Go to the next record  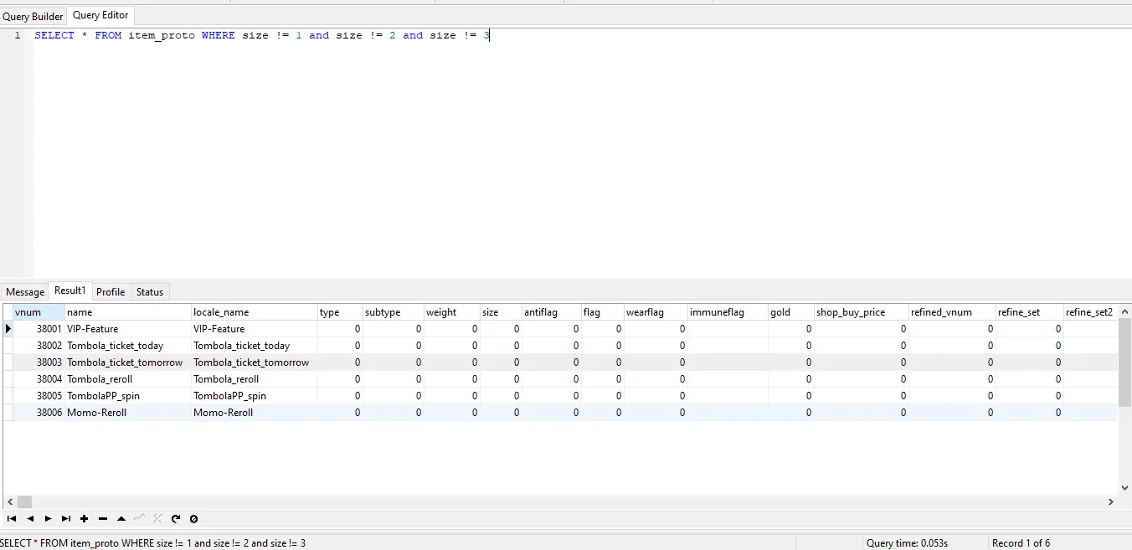click(48, 519)
